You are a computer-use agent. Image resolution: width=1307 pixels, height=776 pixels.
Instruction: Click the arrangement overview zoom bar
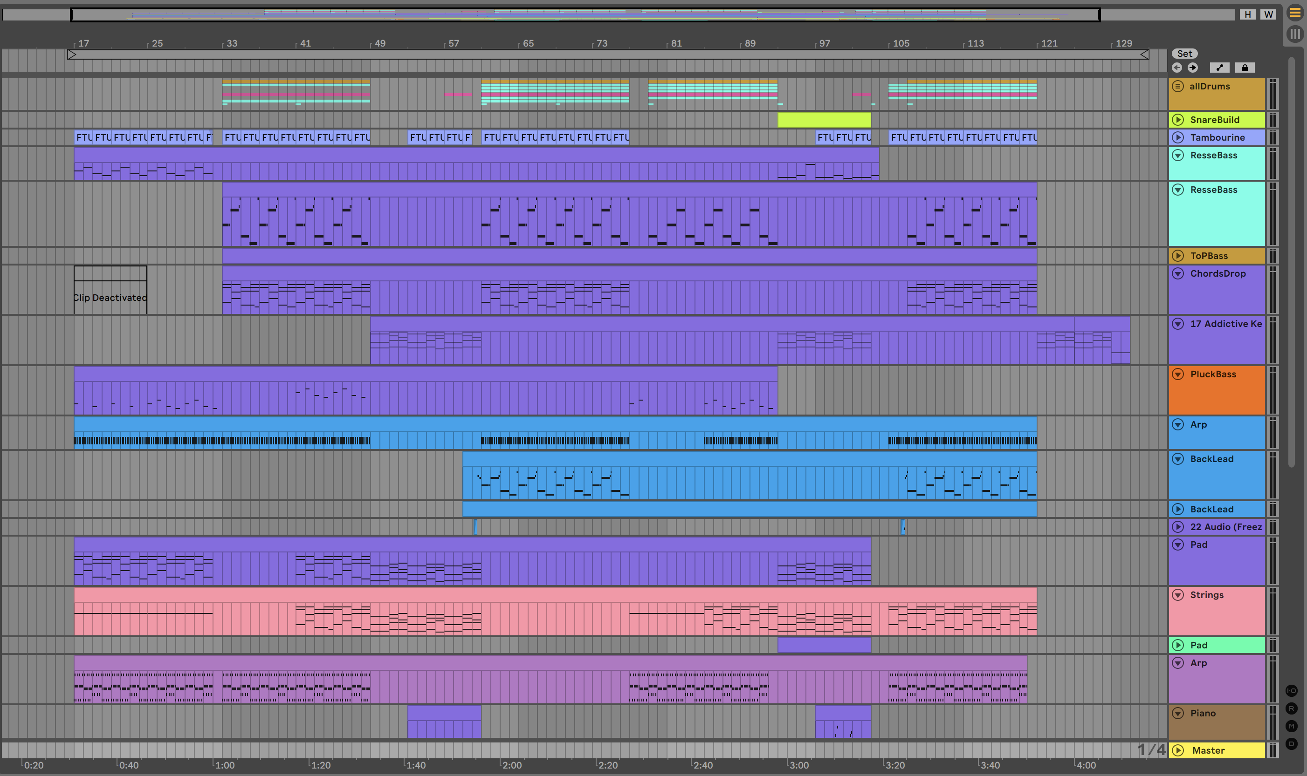[x=585, y=14]
